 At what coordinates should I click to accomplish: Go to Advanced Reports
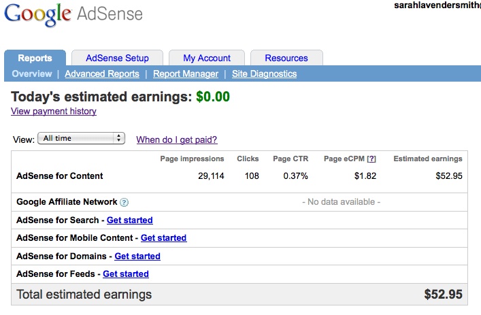click(102, 74)
